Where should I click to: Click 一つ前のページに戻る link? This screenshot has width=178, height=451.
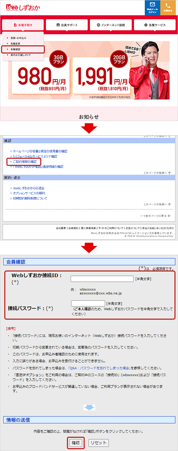(156, 216)
